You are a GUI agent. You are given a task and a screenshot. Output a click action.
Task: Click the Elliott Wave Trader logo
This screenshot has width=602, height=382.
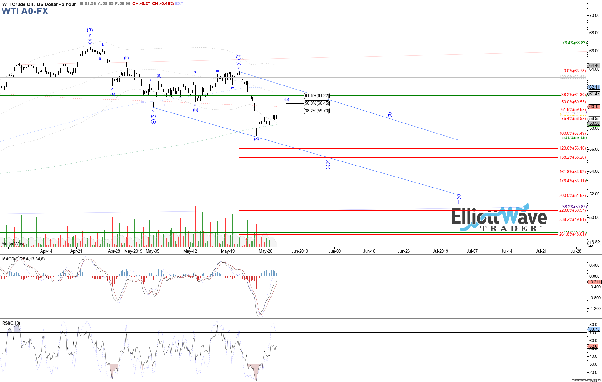click(499, 219)
